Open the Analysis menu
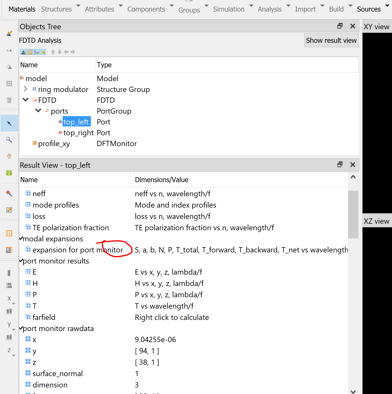392x394 pixels. pos(270,9)
